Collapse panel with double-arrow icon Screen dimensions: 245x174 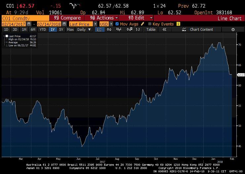[x=164, y=29]
